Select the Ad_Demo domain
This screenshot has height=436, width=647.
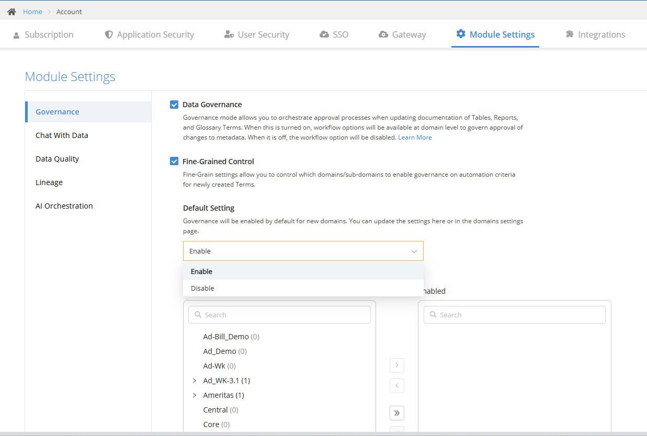pos(225,351)
